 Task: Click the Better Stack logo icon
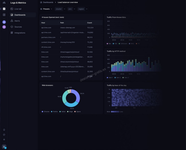click(4, 2)
